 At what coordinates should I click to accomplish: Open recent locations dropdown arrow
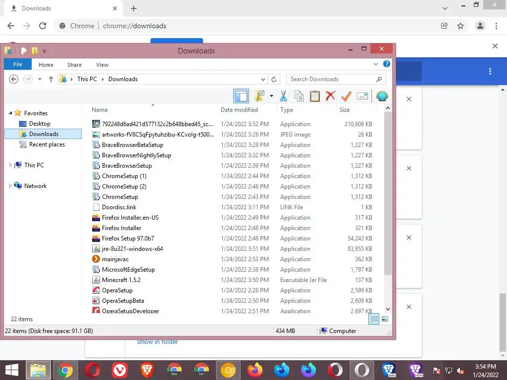coord(40,79)
